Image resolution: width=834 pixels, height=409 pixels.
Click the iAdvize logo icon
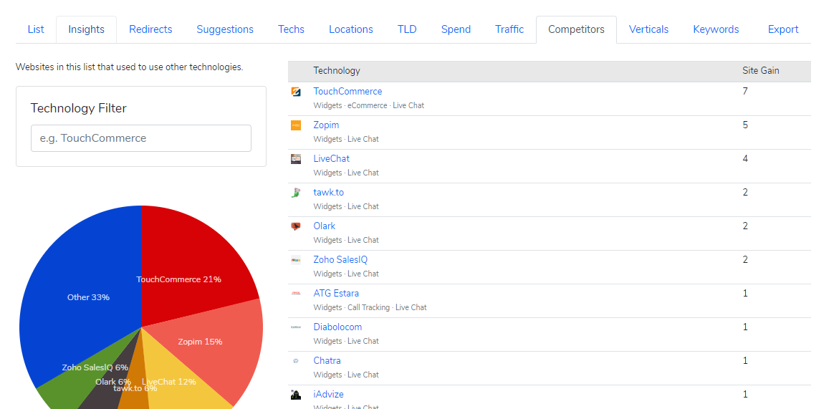pos(296,394)
